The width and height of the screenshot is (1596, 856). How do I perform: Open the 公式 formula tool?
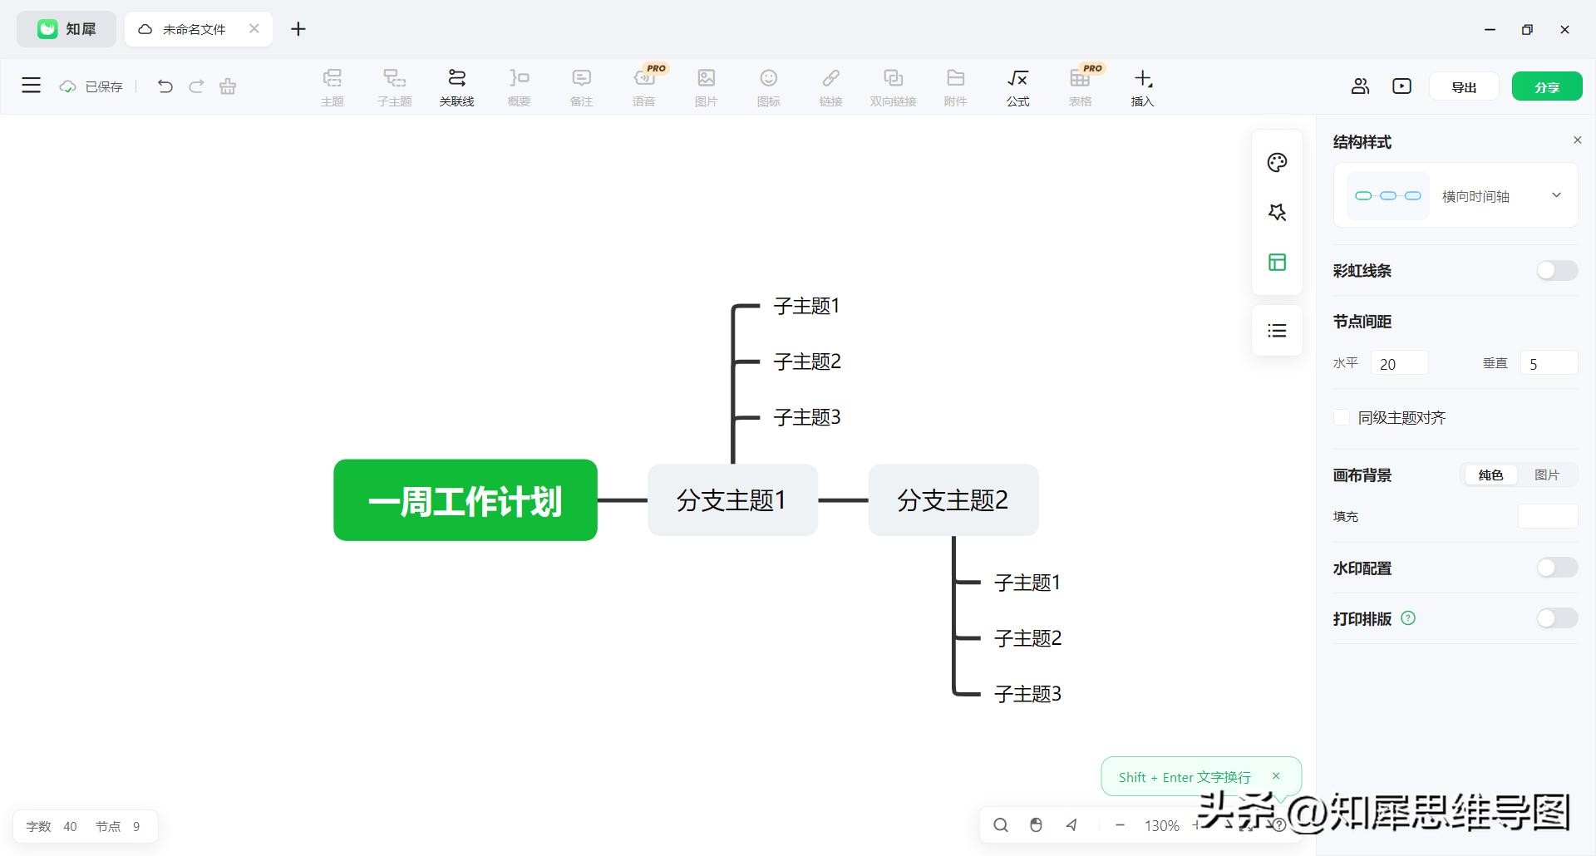1017,86
